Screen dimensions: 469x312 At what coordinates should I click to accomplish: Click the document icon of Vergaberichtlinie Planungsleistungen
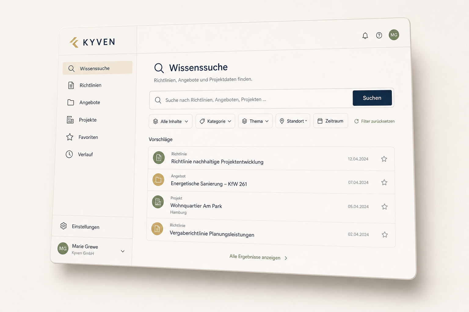[157, 229]
